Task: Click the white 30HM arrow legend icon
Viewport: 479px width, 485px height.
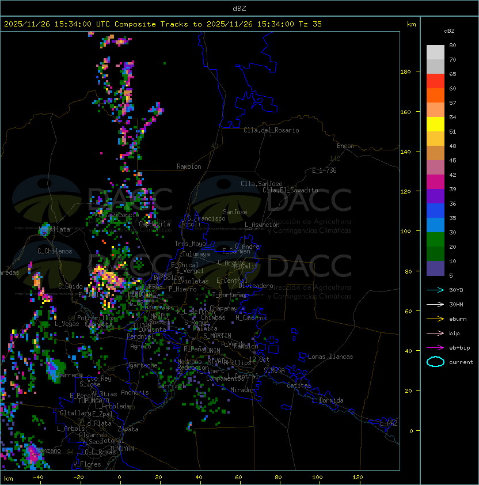Action: [x=435, y=304]
